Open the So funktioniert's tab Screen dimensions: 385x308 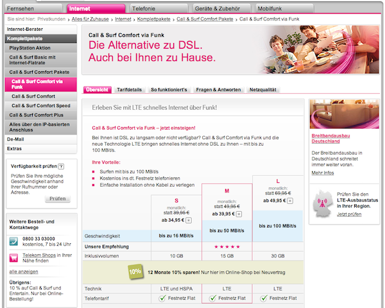(169, 90)
